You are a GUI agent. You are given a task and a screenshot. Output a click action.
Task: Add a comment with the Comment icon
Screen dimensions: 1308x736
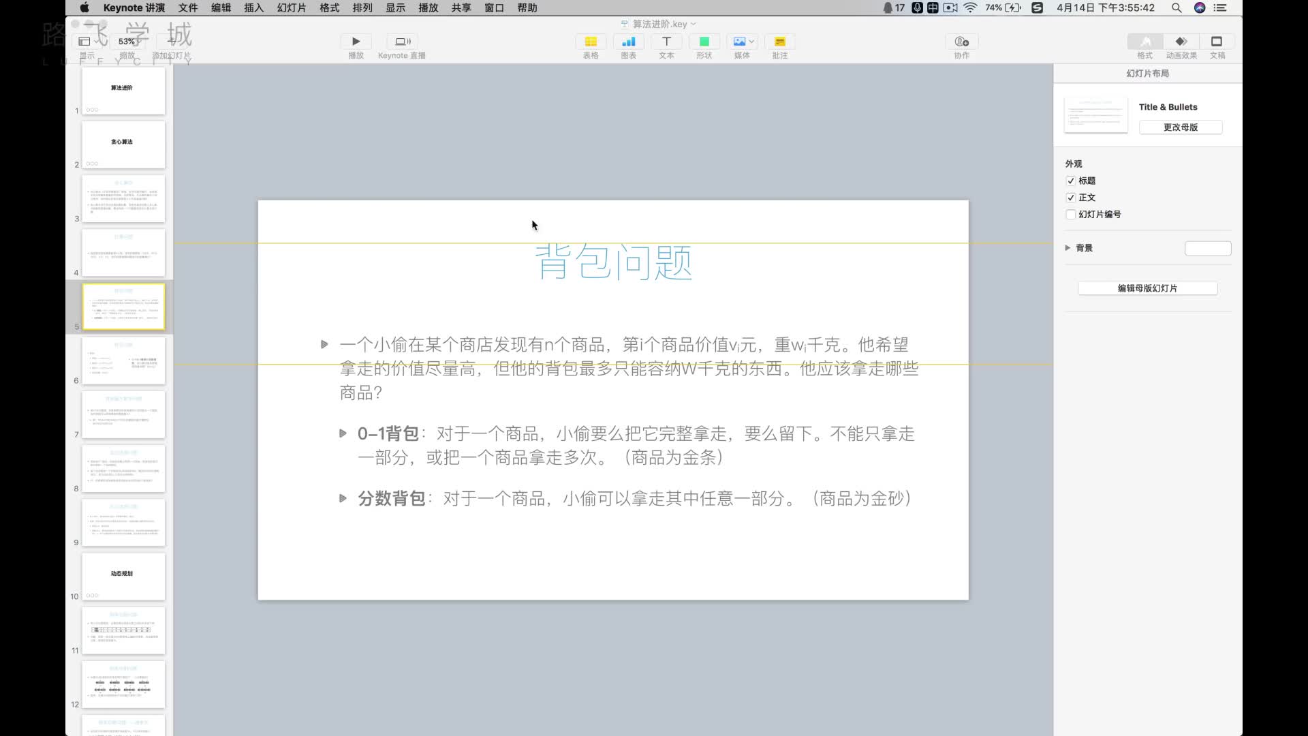click(x=780, y=42)
